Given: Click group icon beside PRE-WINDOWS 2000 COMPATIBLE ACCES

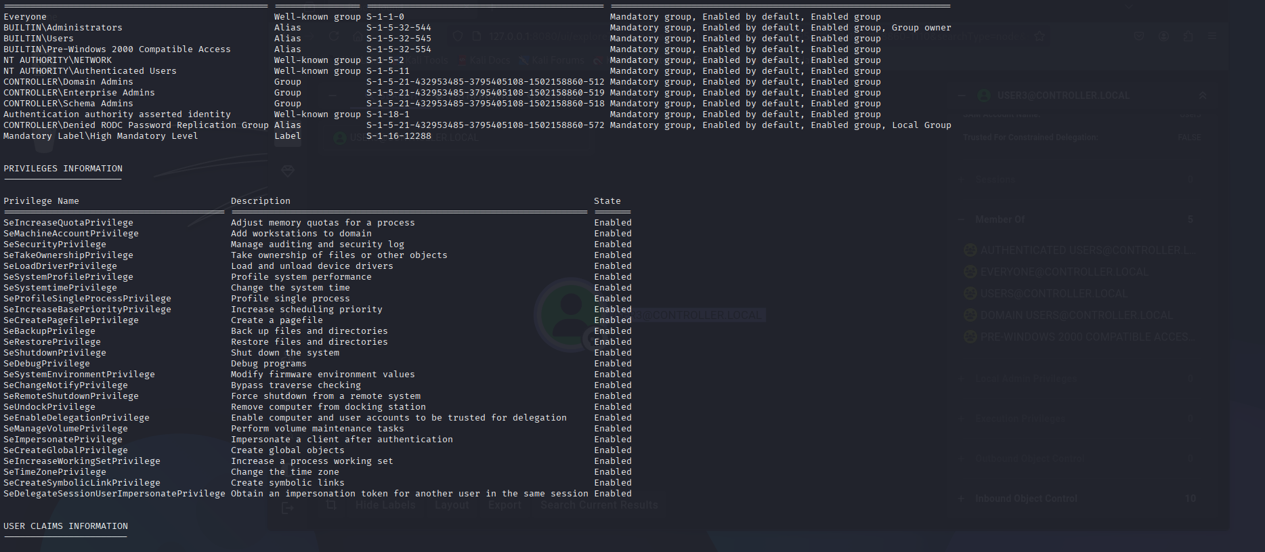Looking at the screenshot, I should (x=970, y=337).
